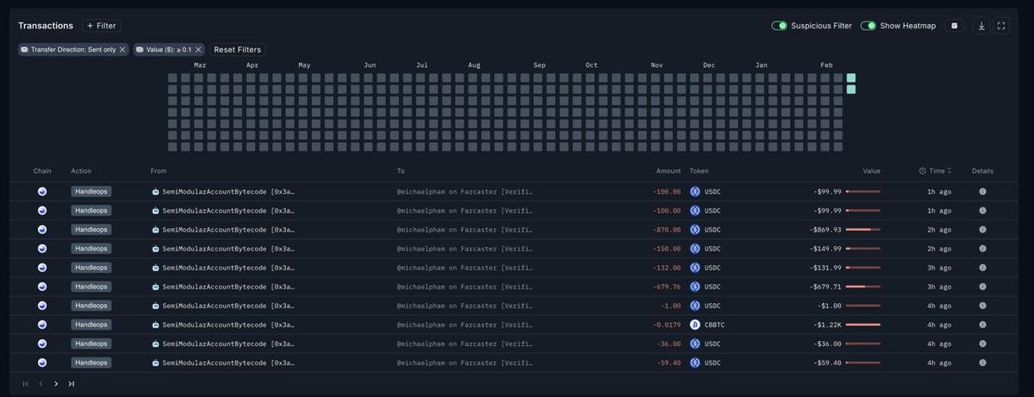Click Handleops badge in the -870.00 row
The width and height of the screenshot is (1034, 397).
tap(91, 230)
